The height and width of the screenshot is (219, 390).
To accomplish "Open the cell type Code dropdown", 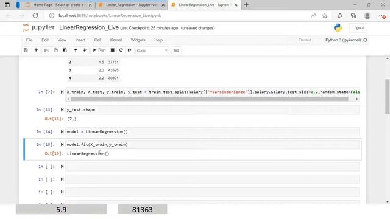I will [x=152, y=50].
